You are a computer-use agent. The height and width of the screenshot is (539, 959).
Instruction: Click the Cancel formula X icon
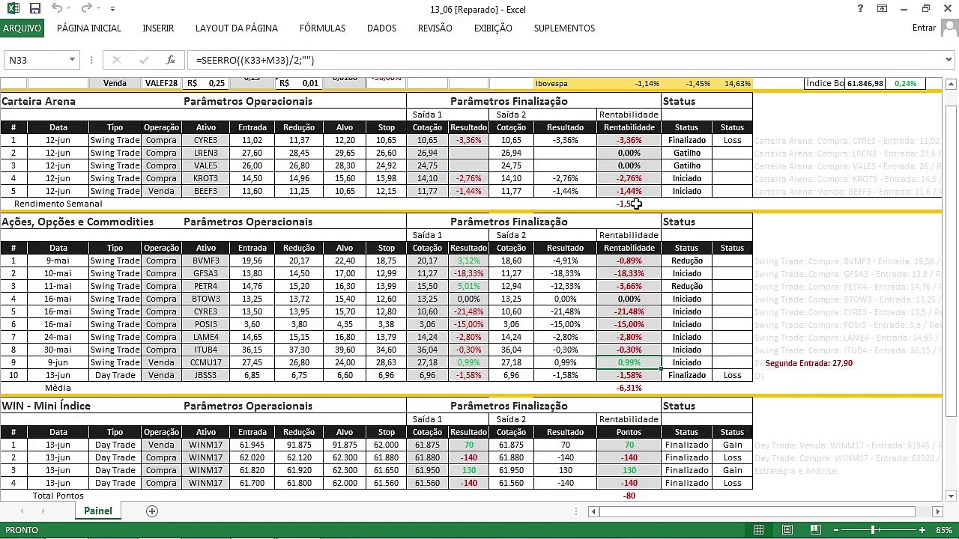(x=116, y=60)
